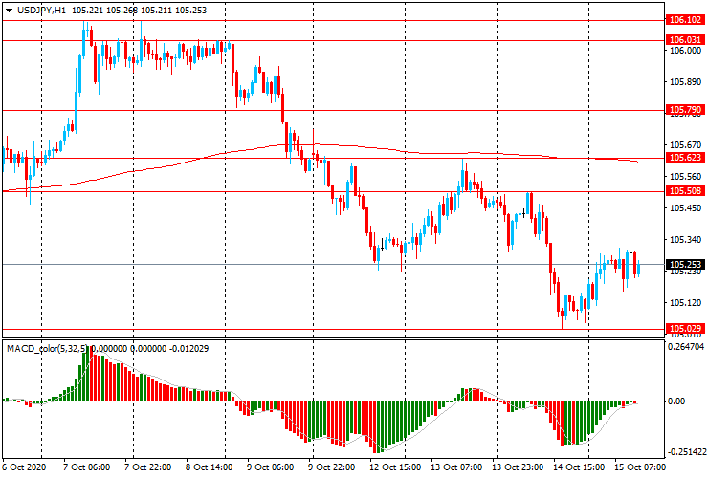
Task: Select the 106.102 red price level label
Action: 685,20
